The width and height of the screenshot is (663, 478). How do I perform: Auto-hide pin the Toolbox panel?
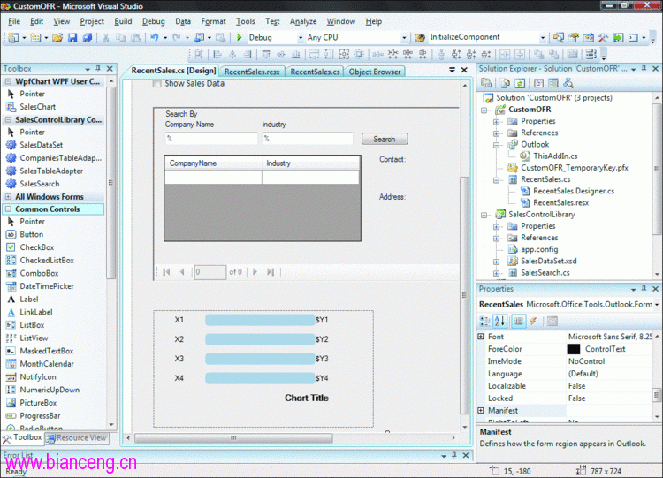tap(98, 68)
